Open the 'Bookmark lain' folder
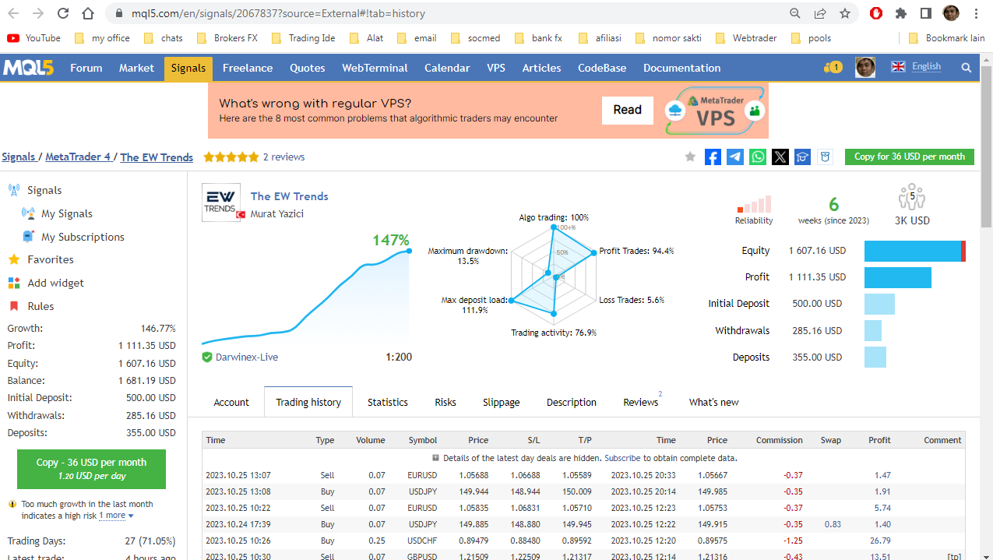This screenshot has height=560, width=993. click(947, 38)
